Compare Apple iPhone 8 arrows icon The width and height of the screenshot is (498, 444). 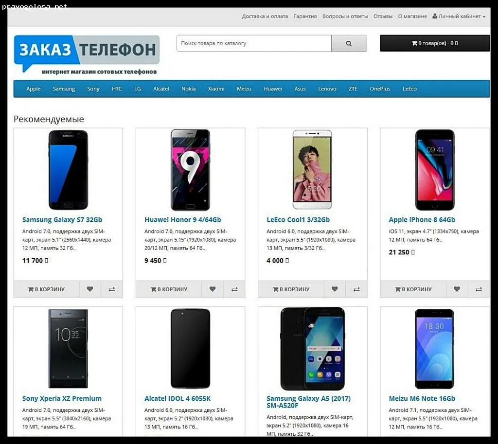pyautogui.click(x=479, y=289)
